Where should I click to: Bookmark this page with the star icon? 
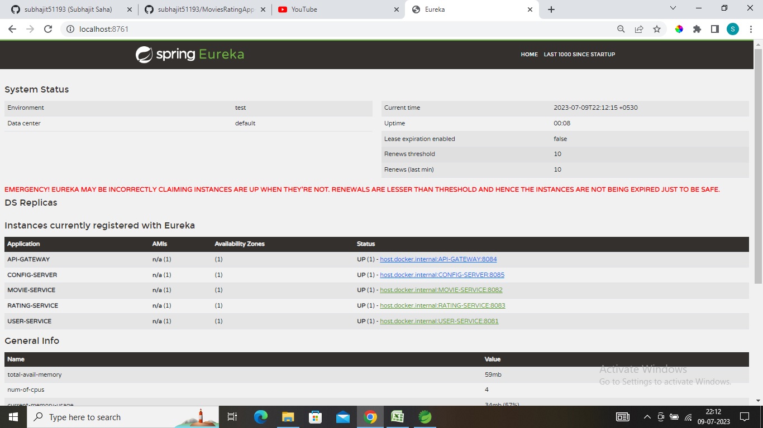coord(657,29)
